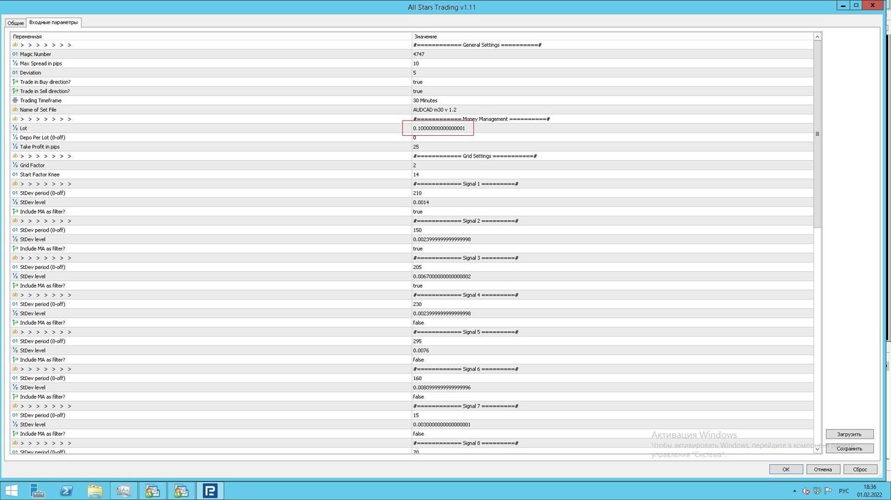Screen dimensions: 891x500
Task: Click the parameter list scrollbar up arrow
Action: [817, 37]
